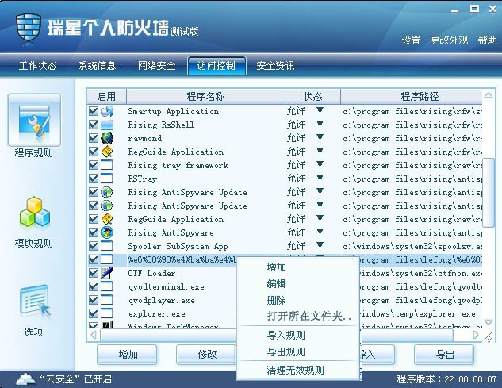502x388 pixels.
Task: Uncheck the explorer.exe rule checkbox
Action: [x=94, y=313]
